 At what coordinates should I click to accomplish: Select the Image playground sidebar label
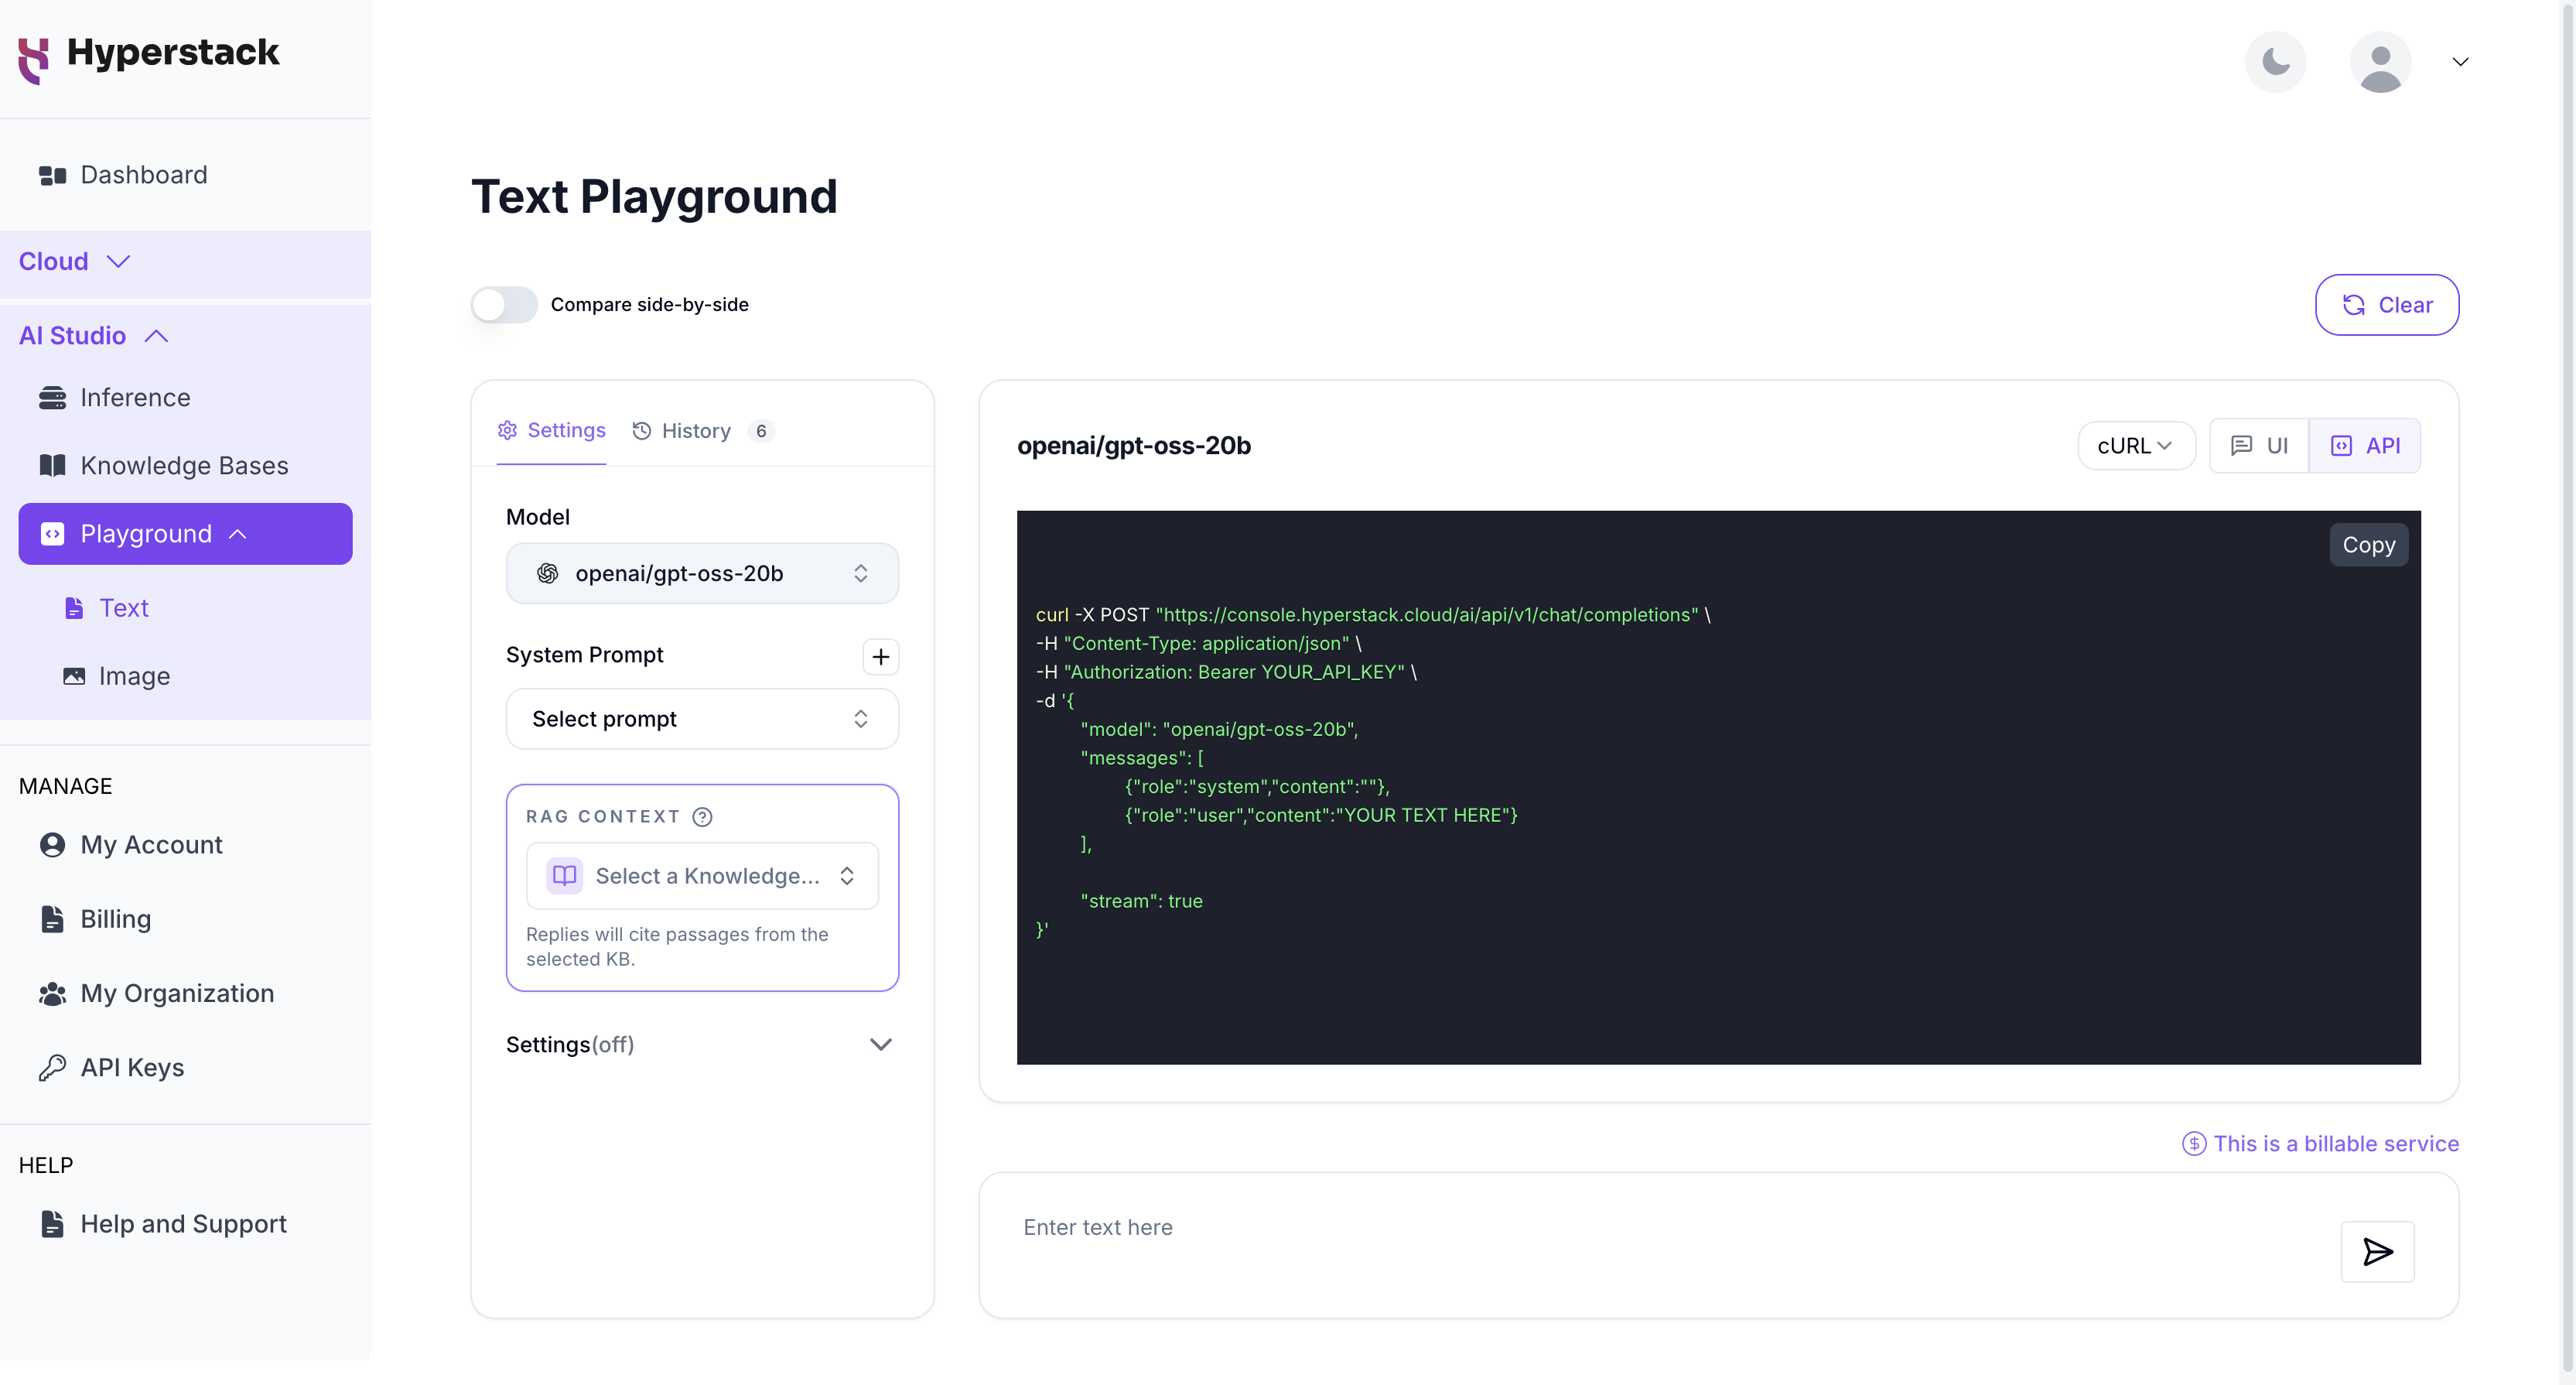click(134, 676)
